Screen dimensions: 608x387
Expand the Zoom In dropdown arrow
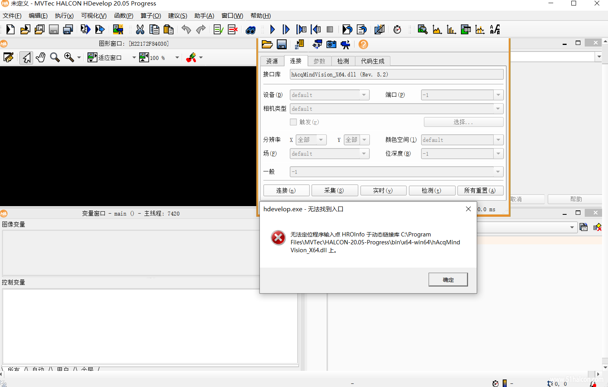coord(79,58)
